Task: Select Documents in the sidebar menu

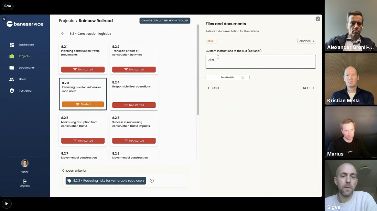Action: tap(27, 68)
